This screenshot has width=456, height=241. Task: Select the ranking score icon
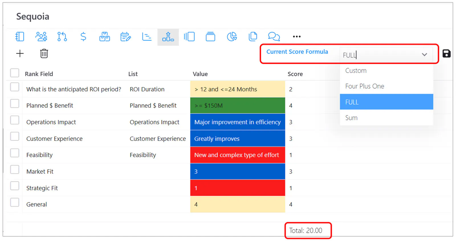[168, 37]
